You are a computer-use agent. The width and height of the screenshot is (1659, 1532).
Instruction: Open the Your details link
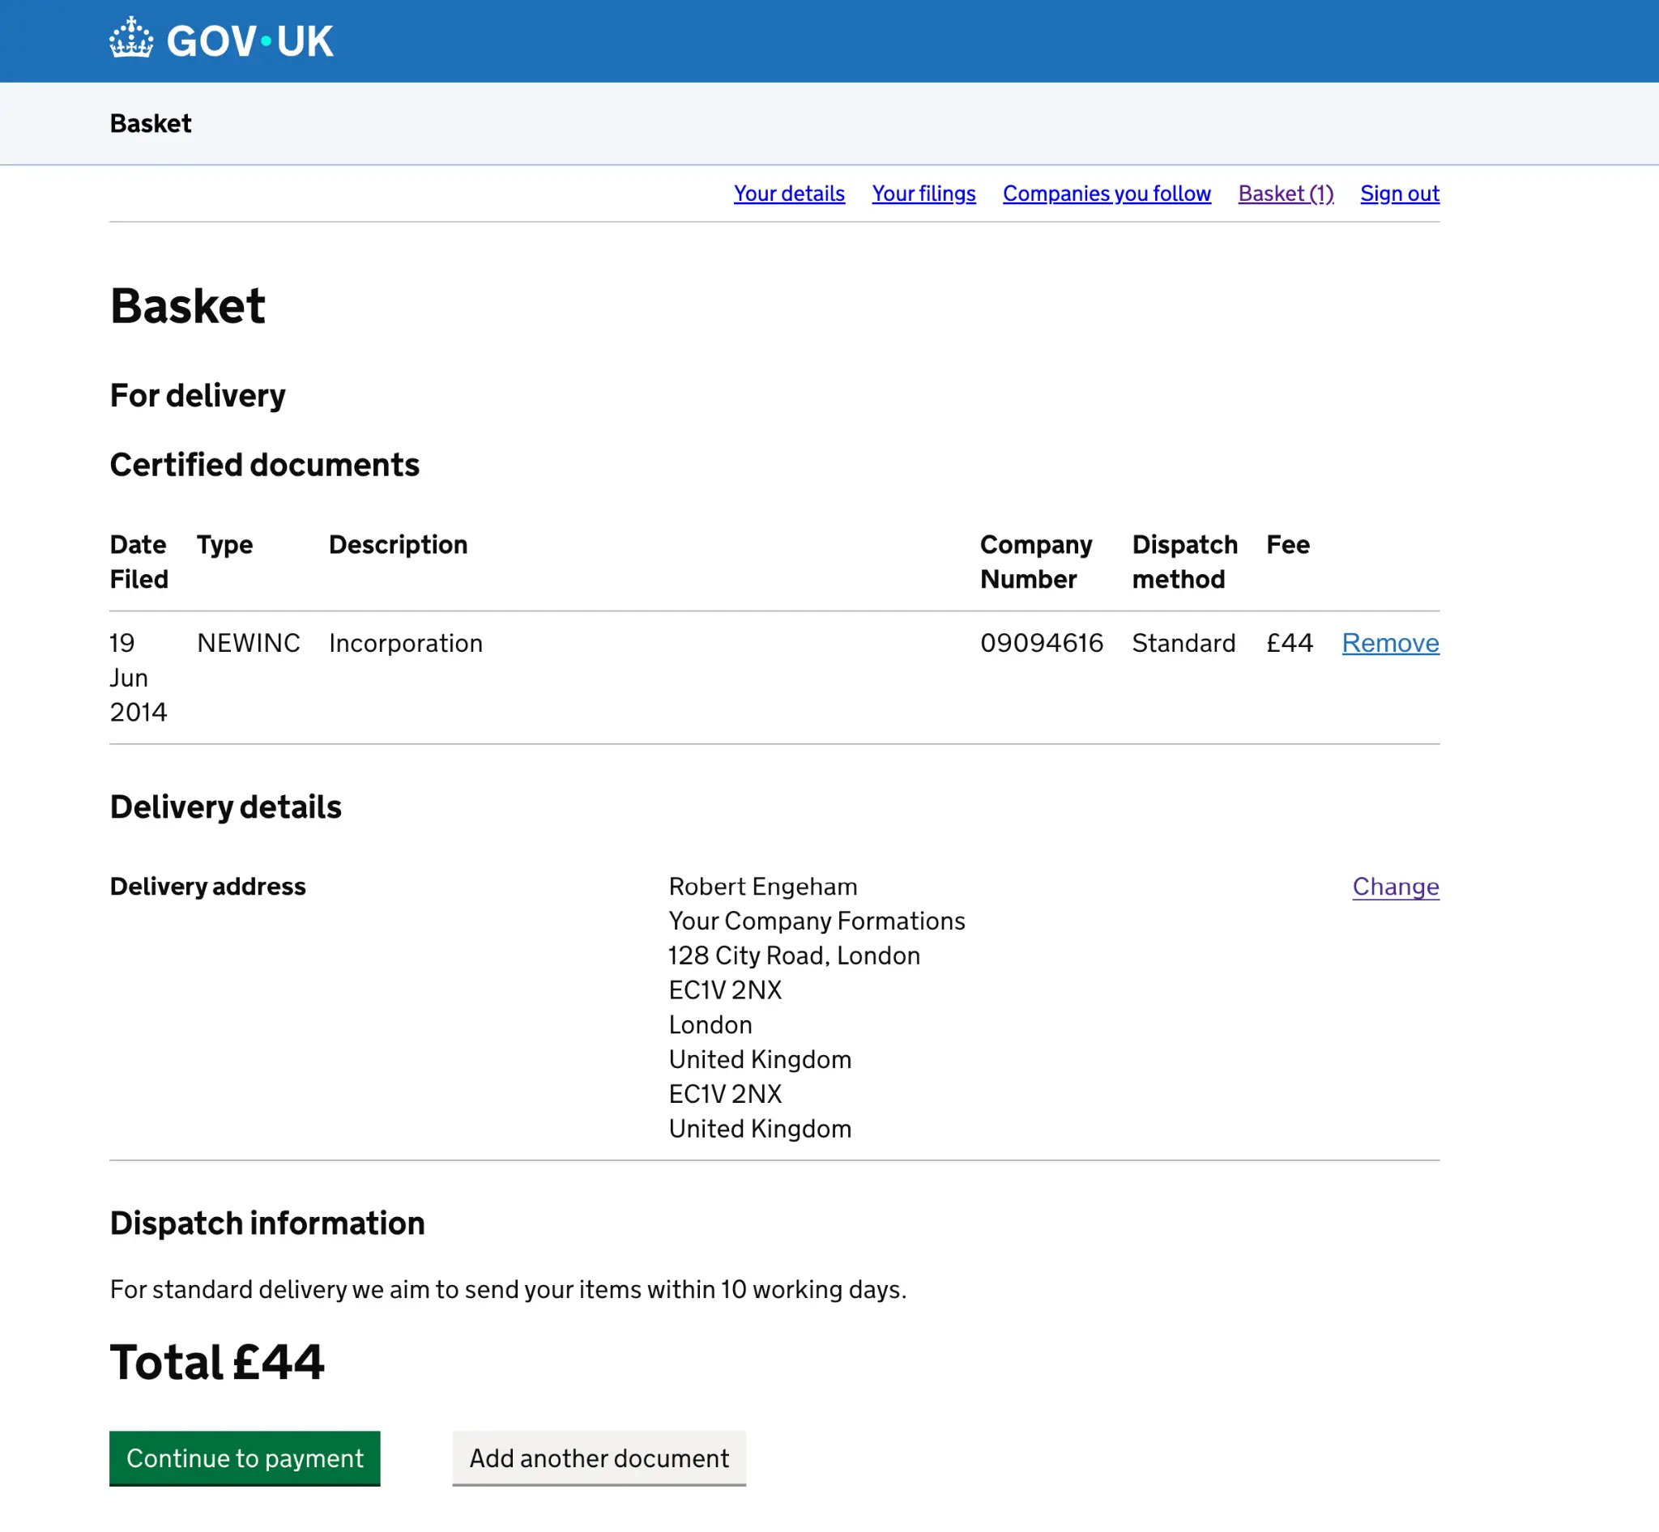pos(789,194)
